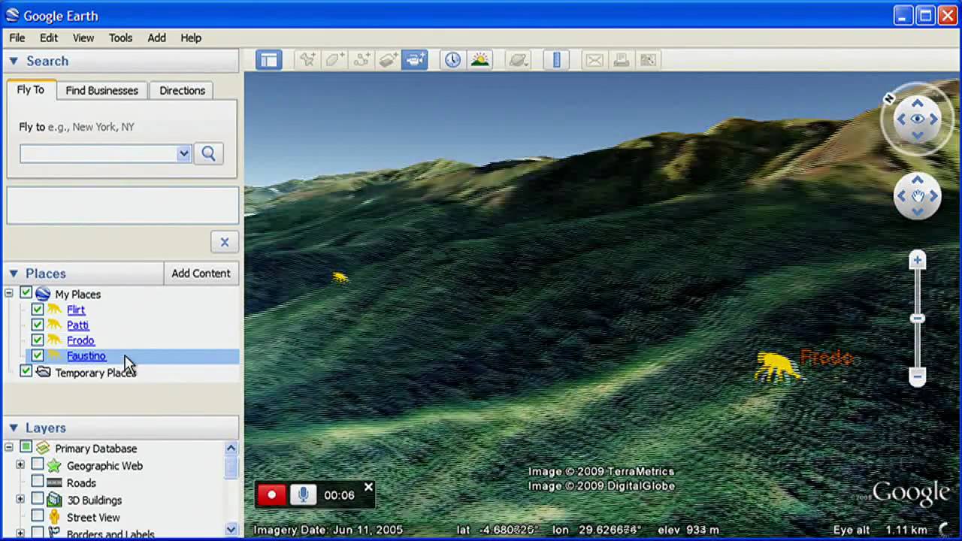Open the View menu
Image resolution: width=962 pixels, height=541 pixels.
pyautogui.click(x=83, y=38)
